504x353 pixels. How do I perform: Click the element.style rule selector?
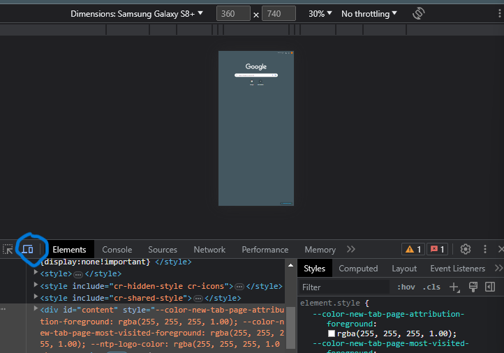point(330,303)
